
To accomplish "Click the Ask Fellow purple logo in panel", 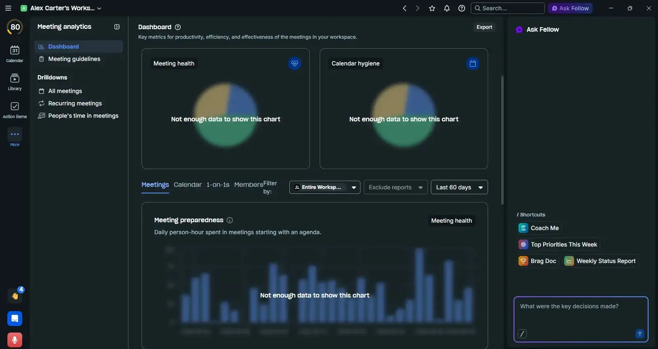I will pos(519,30).
